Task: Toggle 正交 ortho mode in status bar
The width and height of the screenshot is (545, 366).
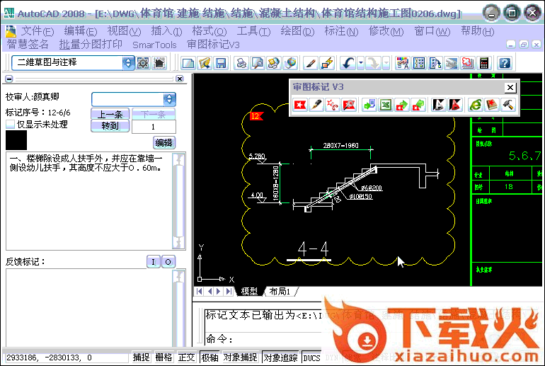Action: [186, 358]
